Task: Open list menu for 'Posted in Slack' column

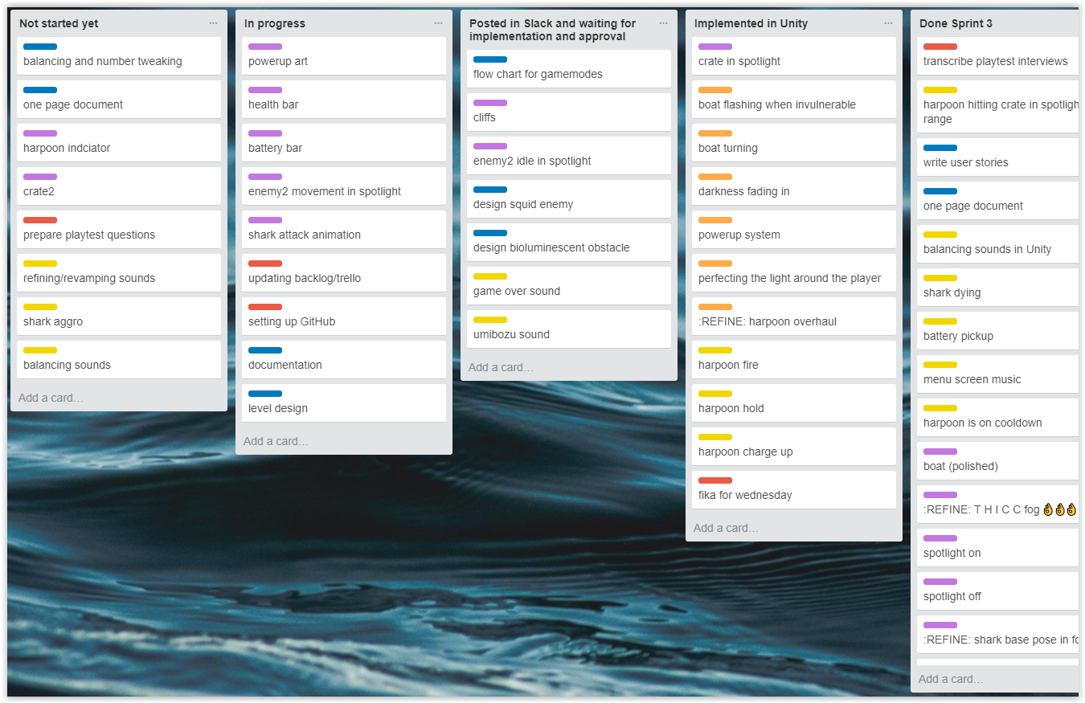Action: (x=663, y=23)
